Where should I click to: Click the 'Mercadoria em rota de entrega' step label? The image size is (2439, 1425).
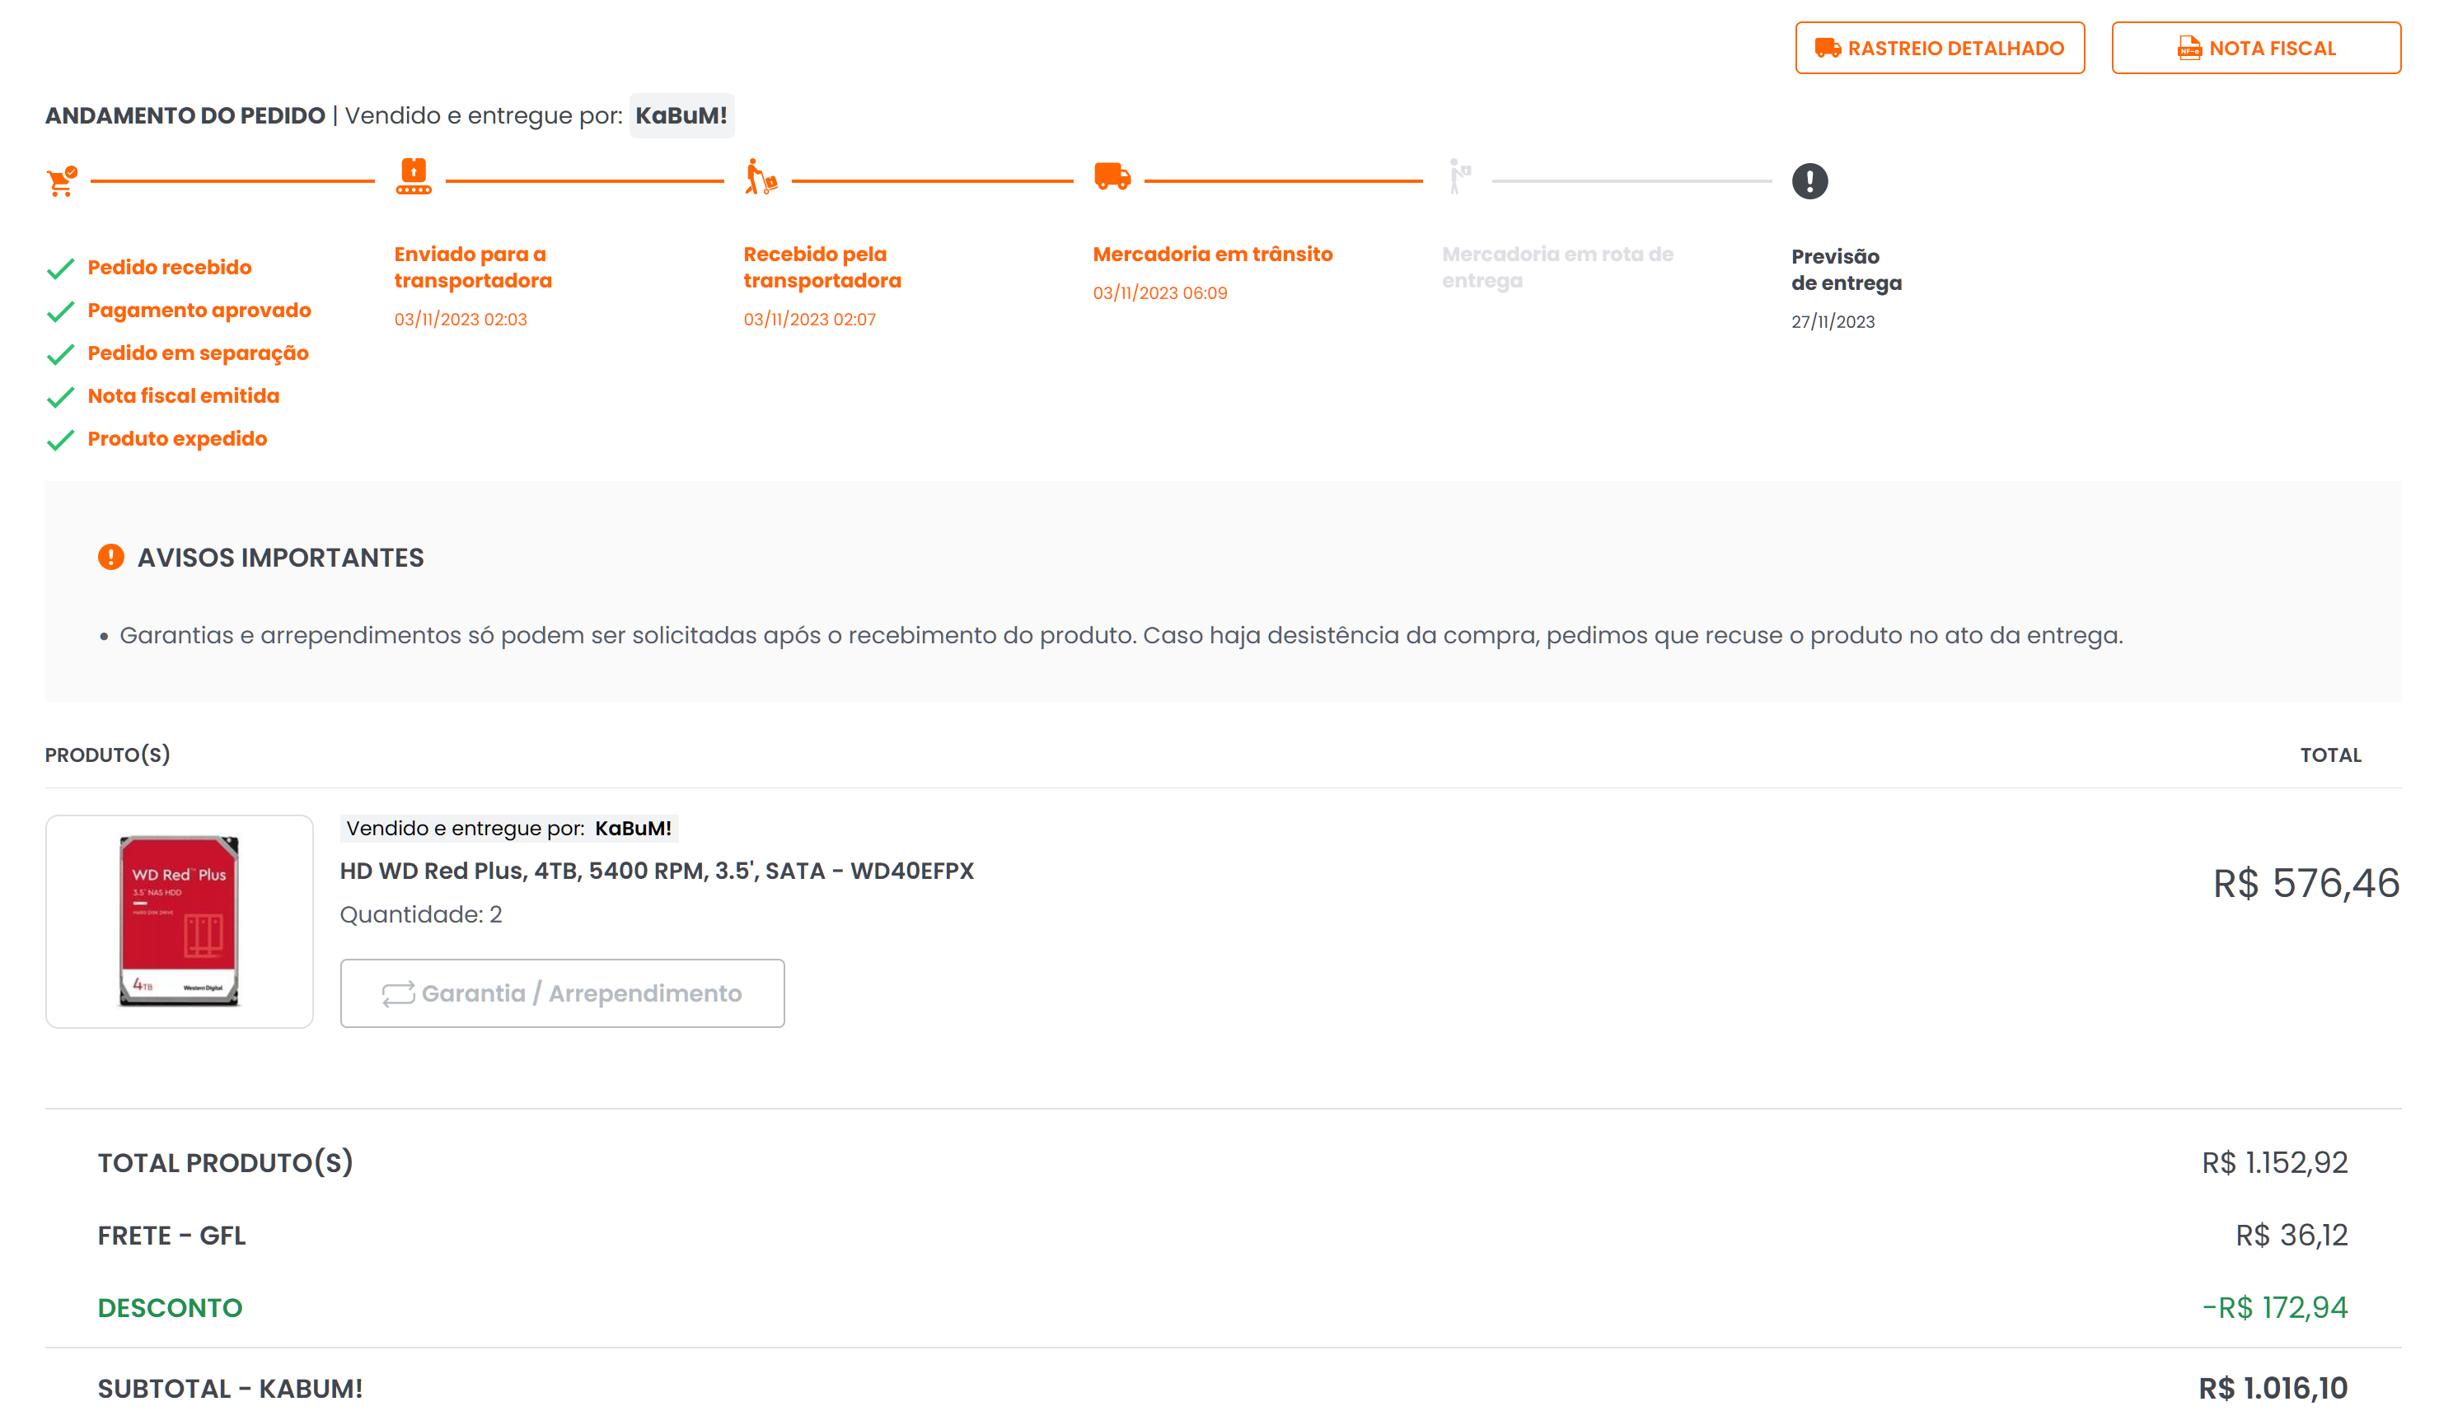tap(1557, 267)
